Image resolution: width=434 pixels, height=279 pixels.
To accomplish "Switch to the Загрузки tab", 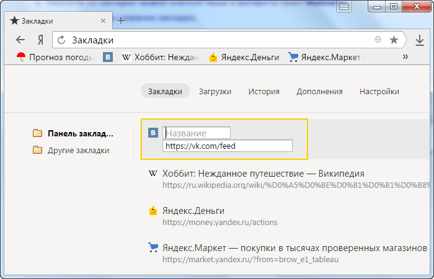I will pyautogui.click(x=215, y=91).
